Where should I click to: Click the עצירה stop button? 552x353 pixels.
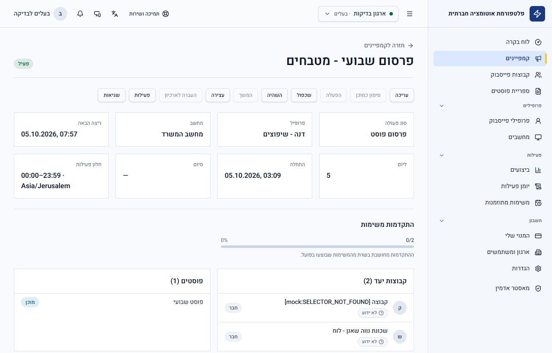pos(218,95)
